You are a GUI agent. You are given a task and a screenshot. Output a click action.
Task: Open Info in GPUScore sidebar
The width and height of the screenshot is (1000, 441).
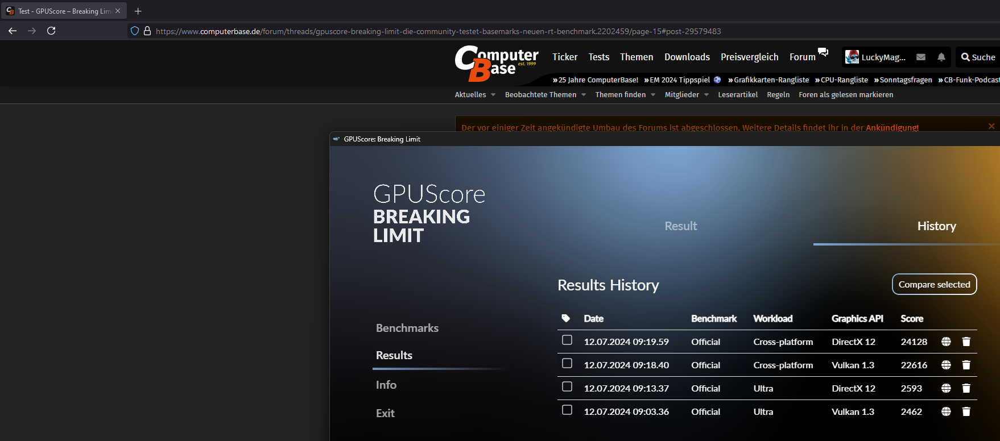tap(386, 385)
